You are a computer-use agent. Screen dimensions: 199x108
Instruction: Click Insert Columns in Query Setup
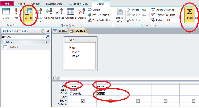click(x=163, y=10)
